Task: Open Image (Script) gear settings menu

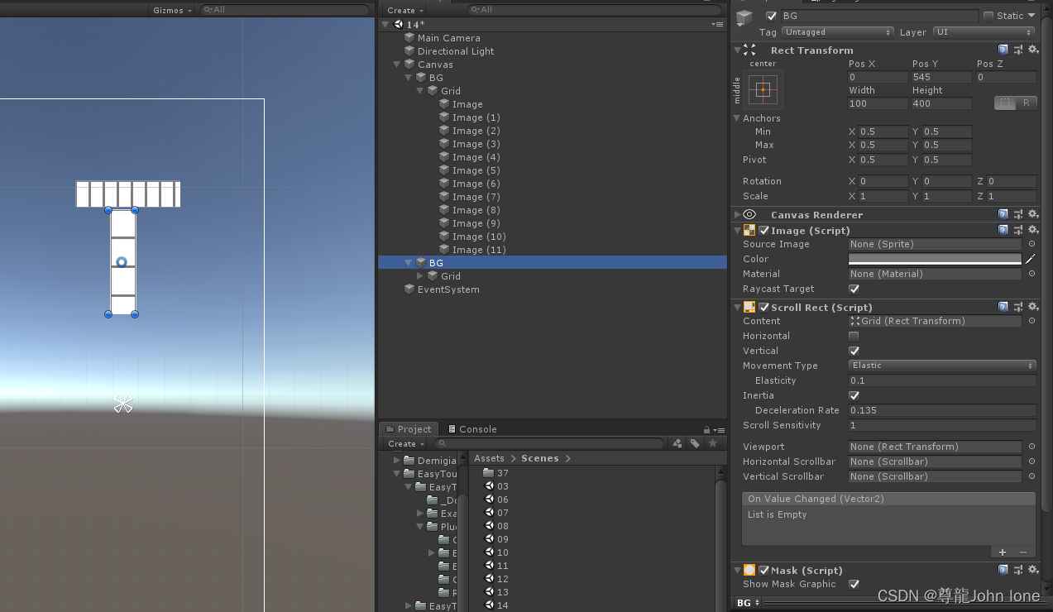Action: click(1033, 230)
